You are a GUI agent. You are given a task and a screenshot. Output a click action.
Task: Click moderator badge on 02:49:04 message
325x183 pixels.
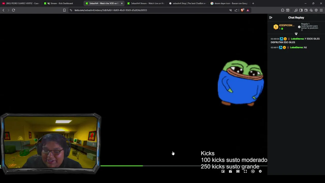pyautogui.click(x=281, y=39)
